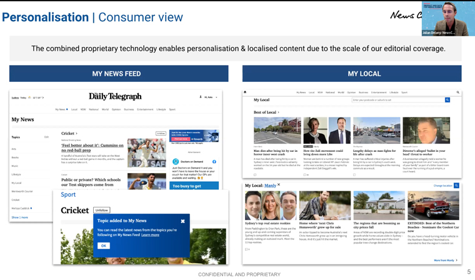Image resolution: width=475 pixels, height=280 pixels.
Task: Open the Sport breadcrumb link above Cricket
Action: pos(68,194)
